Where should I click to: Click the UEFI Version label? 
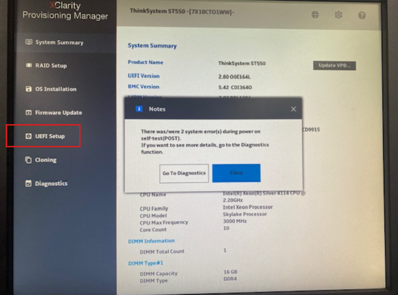click(143, 76)
